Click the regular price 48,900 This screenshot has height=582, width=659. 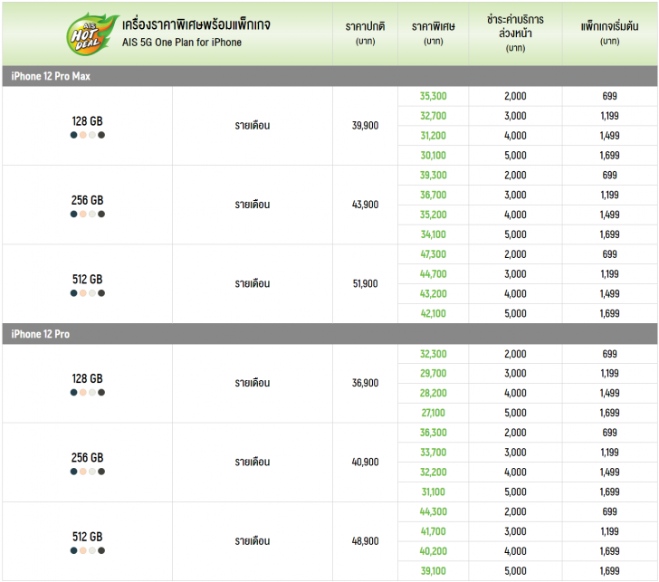click(x=365, y=541)
